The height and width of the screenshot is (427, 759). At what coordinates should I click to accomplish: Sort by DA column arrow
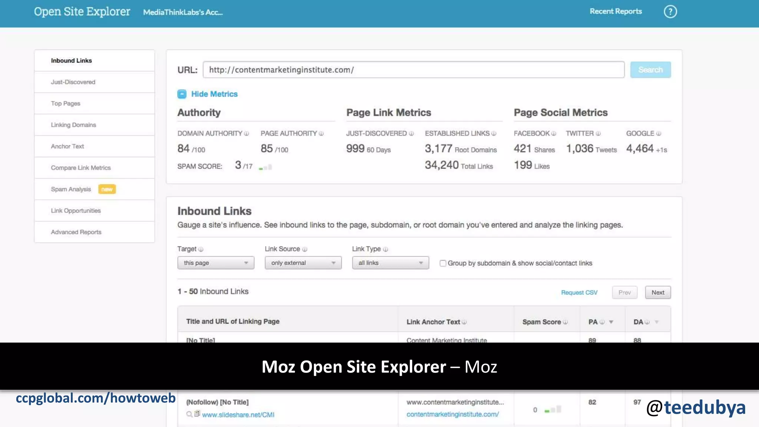[x=656, y=322]
